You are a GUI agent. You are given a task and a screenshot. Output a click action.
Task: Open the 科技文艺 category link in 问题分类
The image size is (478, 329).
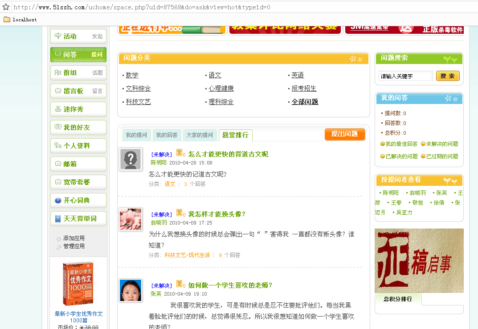tap(139, 102)
